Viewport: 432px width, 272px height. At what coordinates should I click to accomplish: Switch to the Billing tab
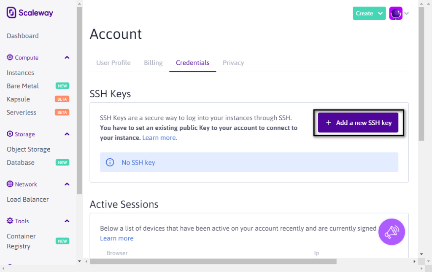click(x=153, y=63)
